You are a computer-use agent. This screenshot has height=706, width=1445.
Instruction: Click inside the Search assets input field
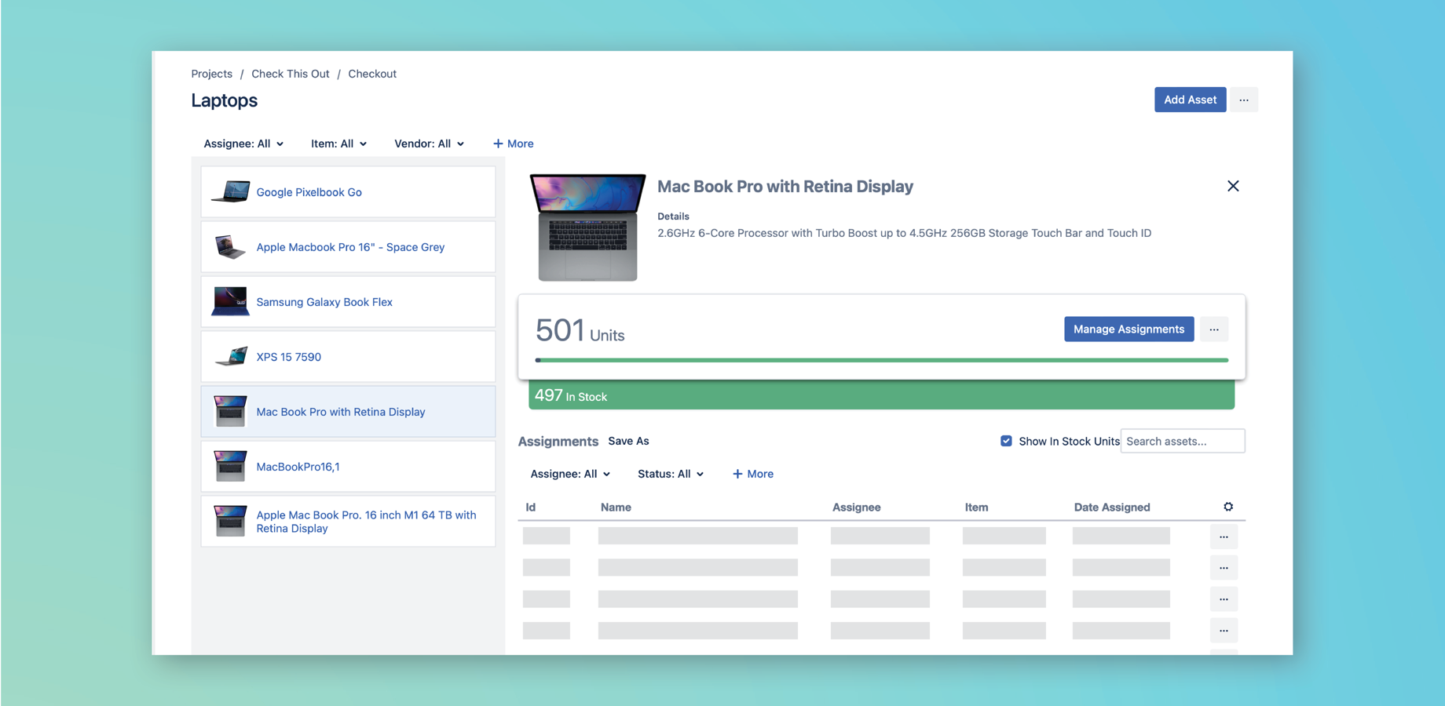tap(1182, 441)
